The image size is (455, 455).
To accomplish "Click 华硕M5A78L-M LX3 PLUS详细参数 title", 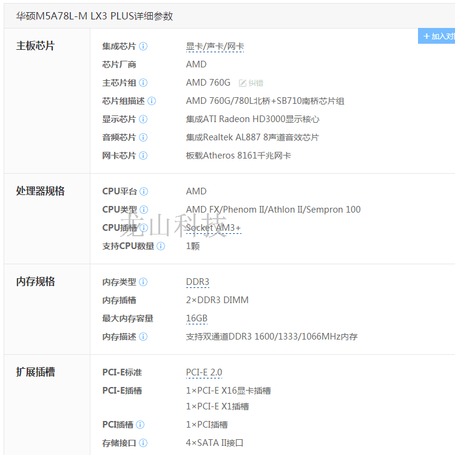I will (x=94, y=16).
